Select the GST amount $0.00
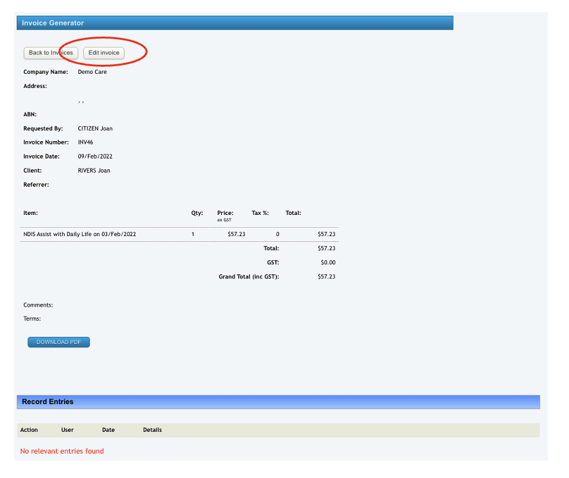This screenshot has height=478, width=569. coord(328,262)
